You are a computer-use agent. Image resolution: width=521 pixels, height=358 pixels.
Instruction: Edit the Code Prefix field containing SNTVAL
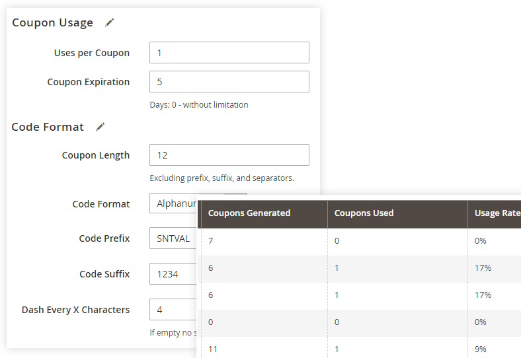(x=173, y=238)
